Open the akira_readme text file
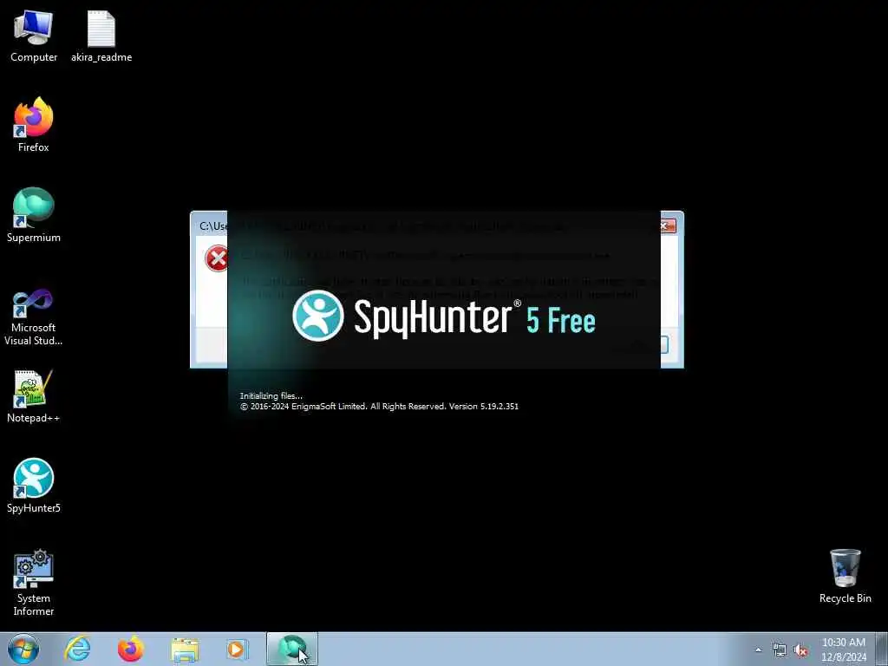The height and width of the screenshot is (666, 888). [101, 36]
